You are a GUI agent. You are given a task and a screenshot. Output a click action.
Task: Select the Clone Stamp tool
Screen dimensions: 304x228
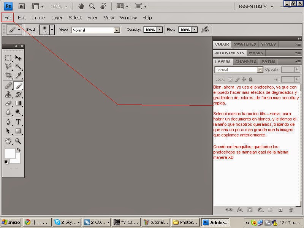coord(8,94)
